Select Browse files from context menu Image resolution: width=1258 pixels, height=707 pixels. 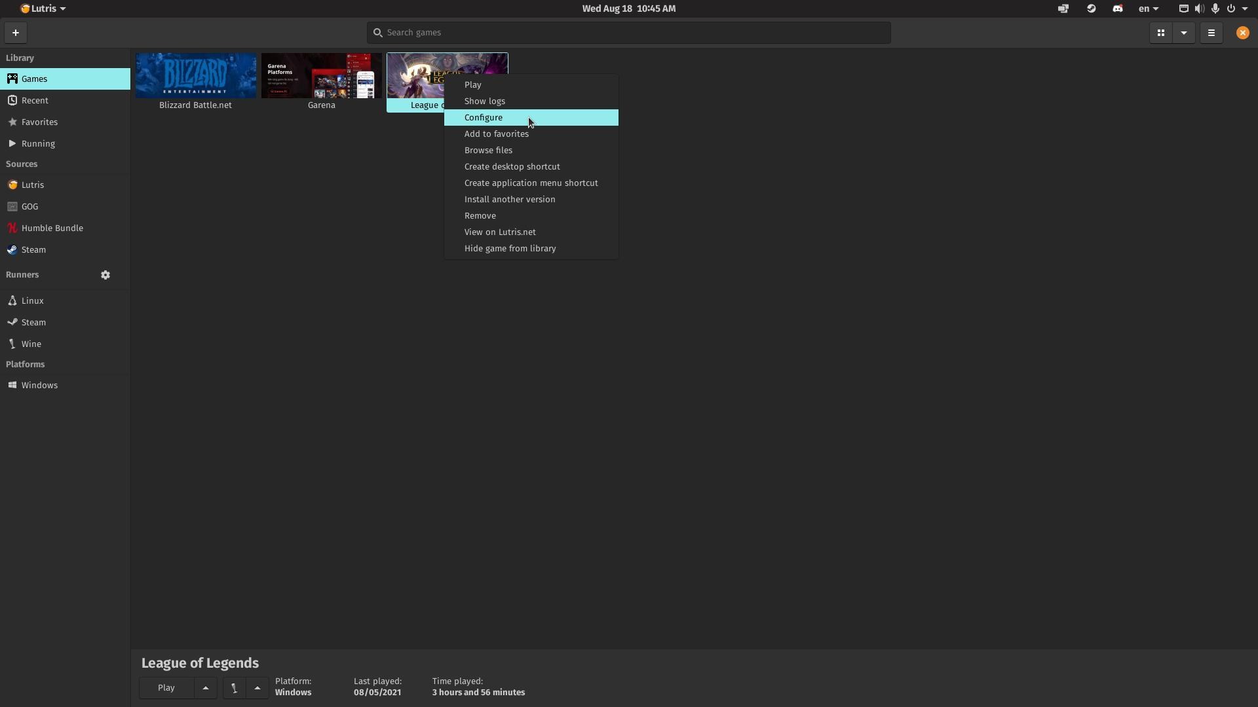point(488,151)
